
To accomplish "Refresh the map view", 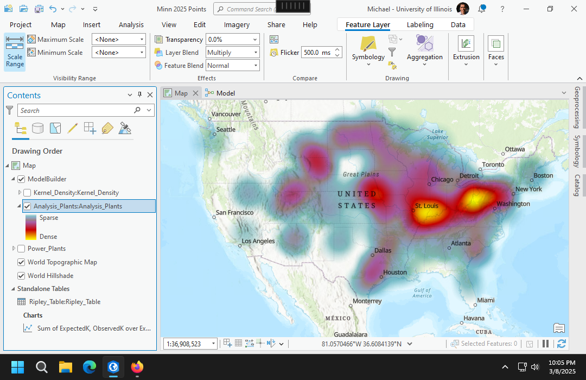I will 561,344.
